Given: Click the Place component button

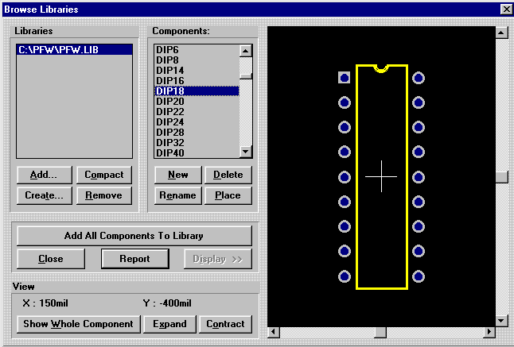Looking at the screenshot, I should click(228, 195).
